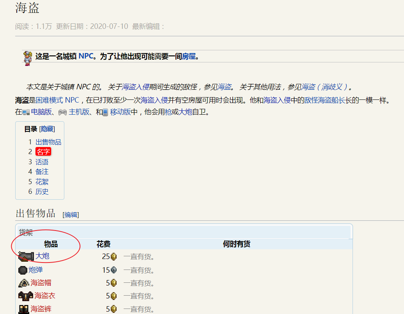The height and width of the screenshot is (314, 404).
Task: Click the gold coin beside the cannon price
Action: click(x=114, y=257)
